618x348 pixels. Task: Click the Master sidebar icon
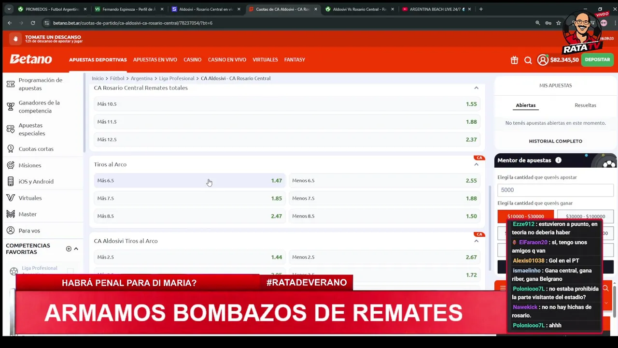coord(11,214)
